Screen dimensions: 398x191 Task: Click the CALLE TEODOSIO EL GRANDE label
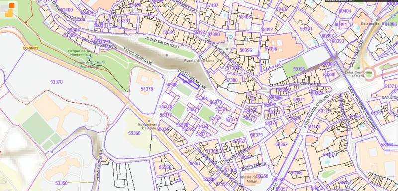point(363,108)
